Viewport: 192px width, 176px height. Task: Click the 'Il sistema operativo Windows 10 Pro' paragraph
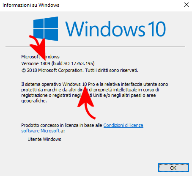95,93
